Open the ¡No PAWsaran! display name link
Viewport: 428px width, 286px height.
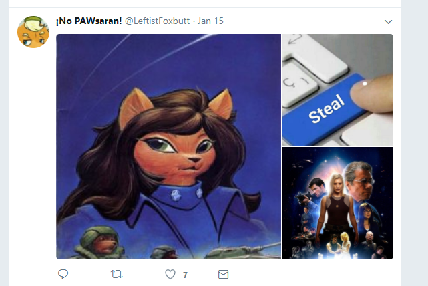click(89, 21)
